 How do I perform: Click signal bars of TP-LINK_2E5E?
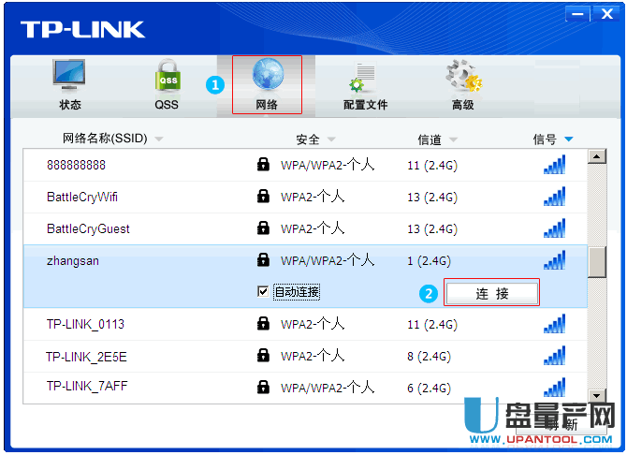click(x=554, y=356)
